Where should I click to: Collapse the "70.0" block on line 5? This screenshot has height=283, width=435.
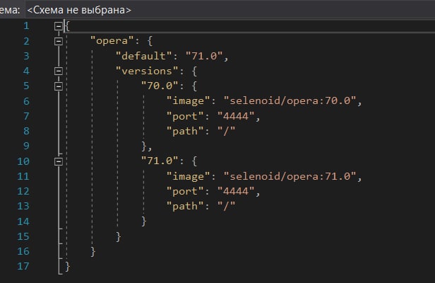click(x=58, y=86)
